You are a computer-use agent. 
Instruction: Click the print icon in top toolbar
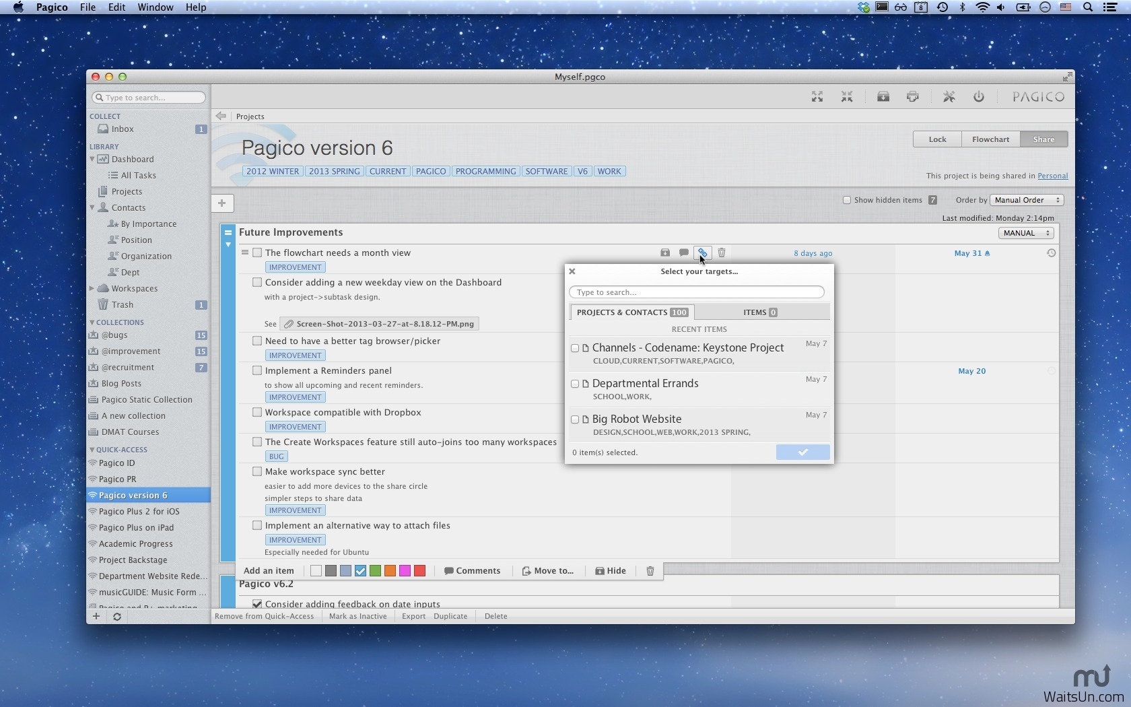click(x=912, y=97)
